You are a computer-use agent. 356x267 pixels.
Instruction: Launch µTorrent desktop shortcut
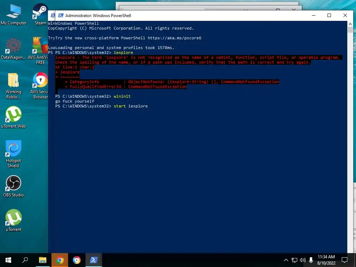pyautogui.click(x=14, y=220)
